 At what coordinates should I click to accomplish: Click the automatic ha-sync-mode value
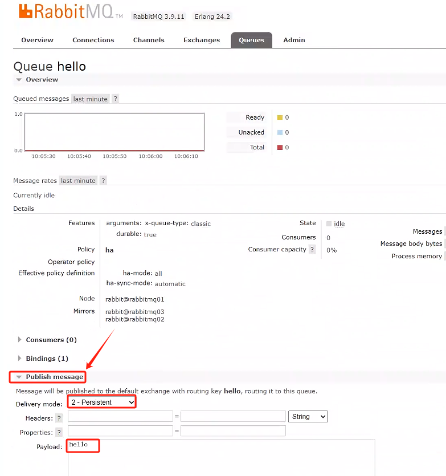[x=170, y=284]
